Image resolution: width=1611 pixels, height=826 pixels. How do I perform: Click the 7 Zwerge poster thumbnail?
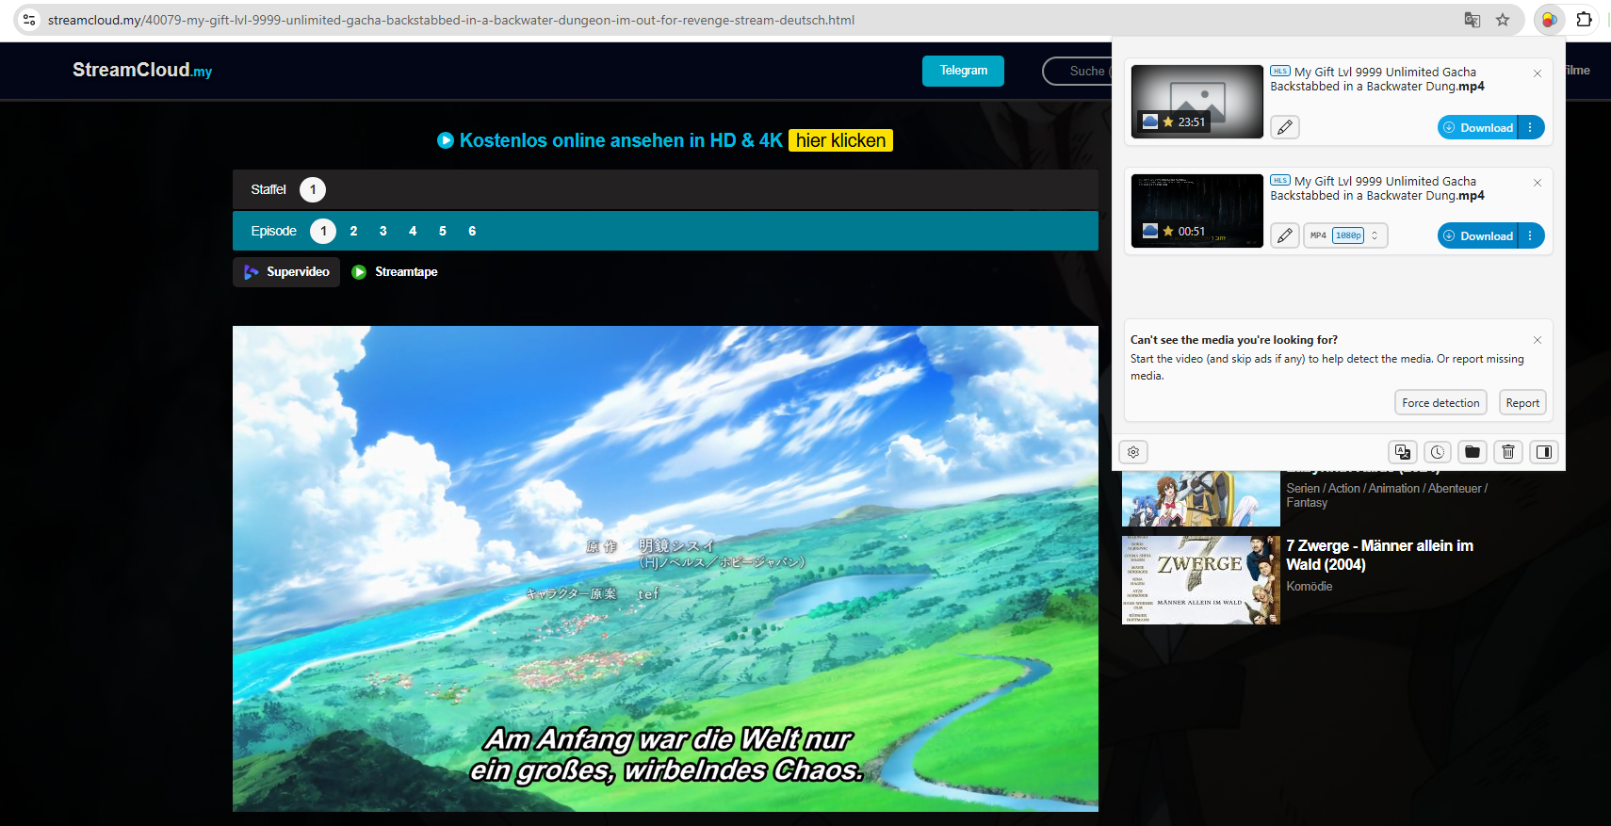point(1201,580)
